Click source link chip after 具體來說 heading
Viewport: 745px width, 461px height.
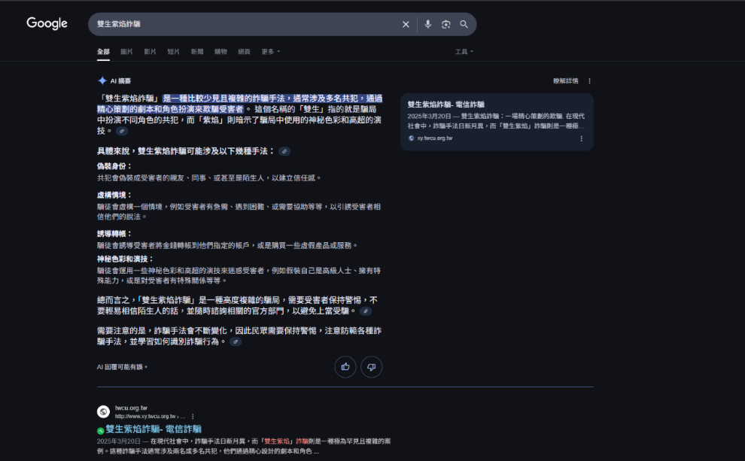tap(284, 151)
